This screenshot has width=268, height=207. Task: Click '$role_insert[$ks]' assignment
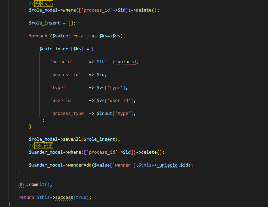(61, 49)
